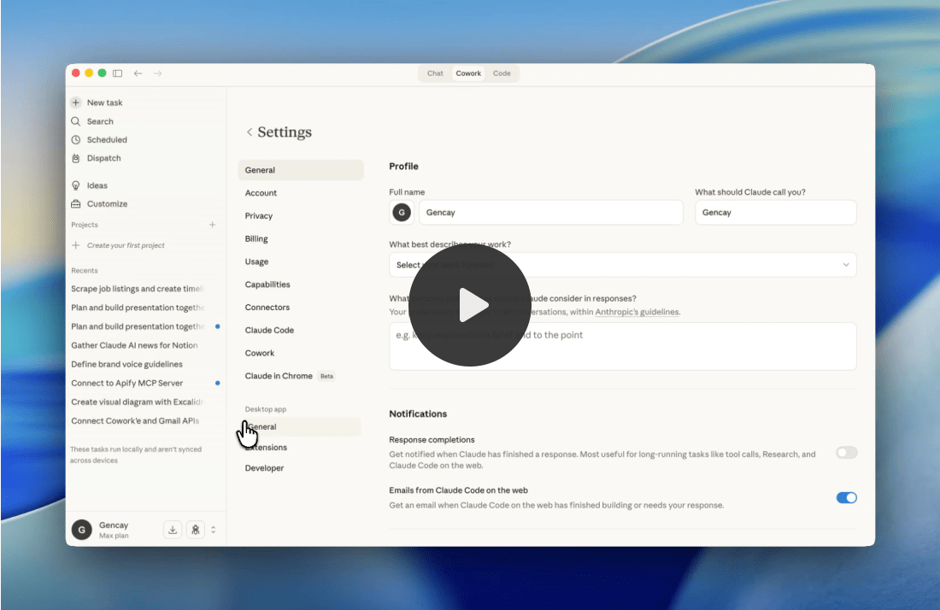Play the video with the center play button
Screen dimensions: 940x610
(x=469, y=305)
